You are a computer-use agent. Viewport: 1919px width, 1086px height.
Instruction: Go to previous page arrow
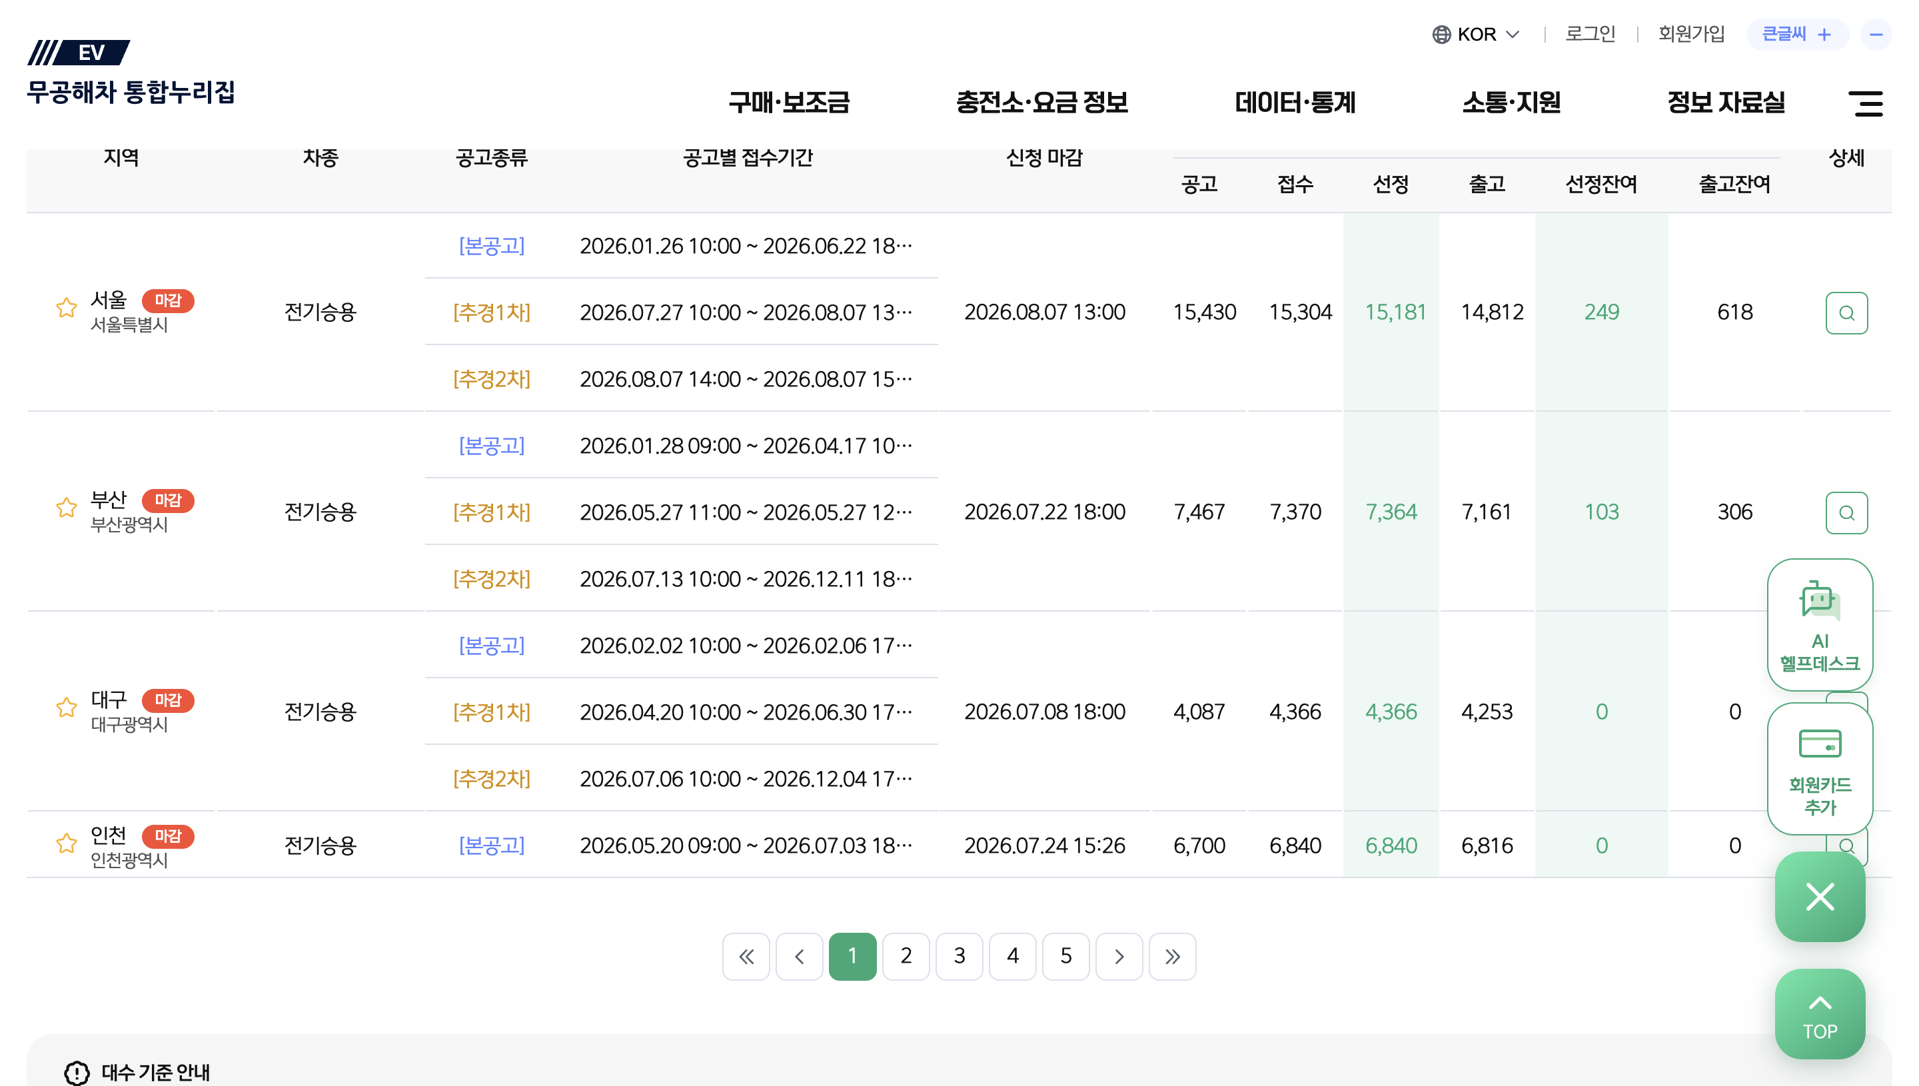(799, 956)
